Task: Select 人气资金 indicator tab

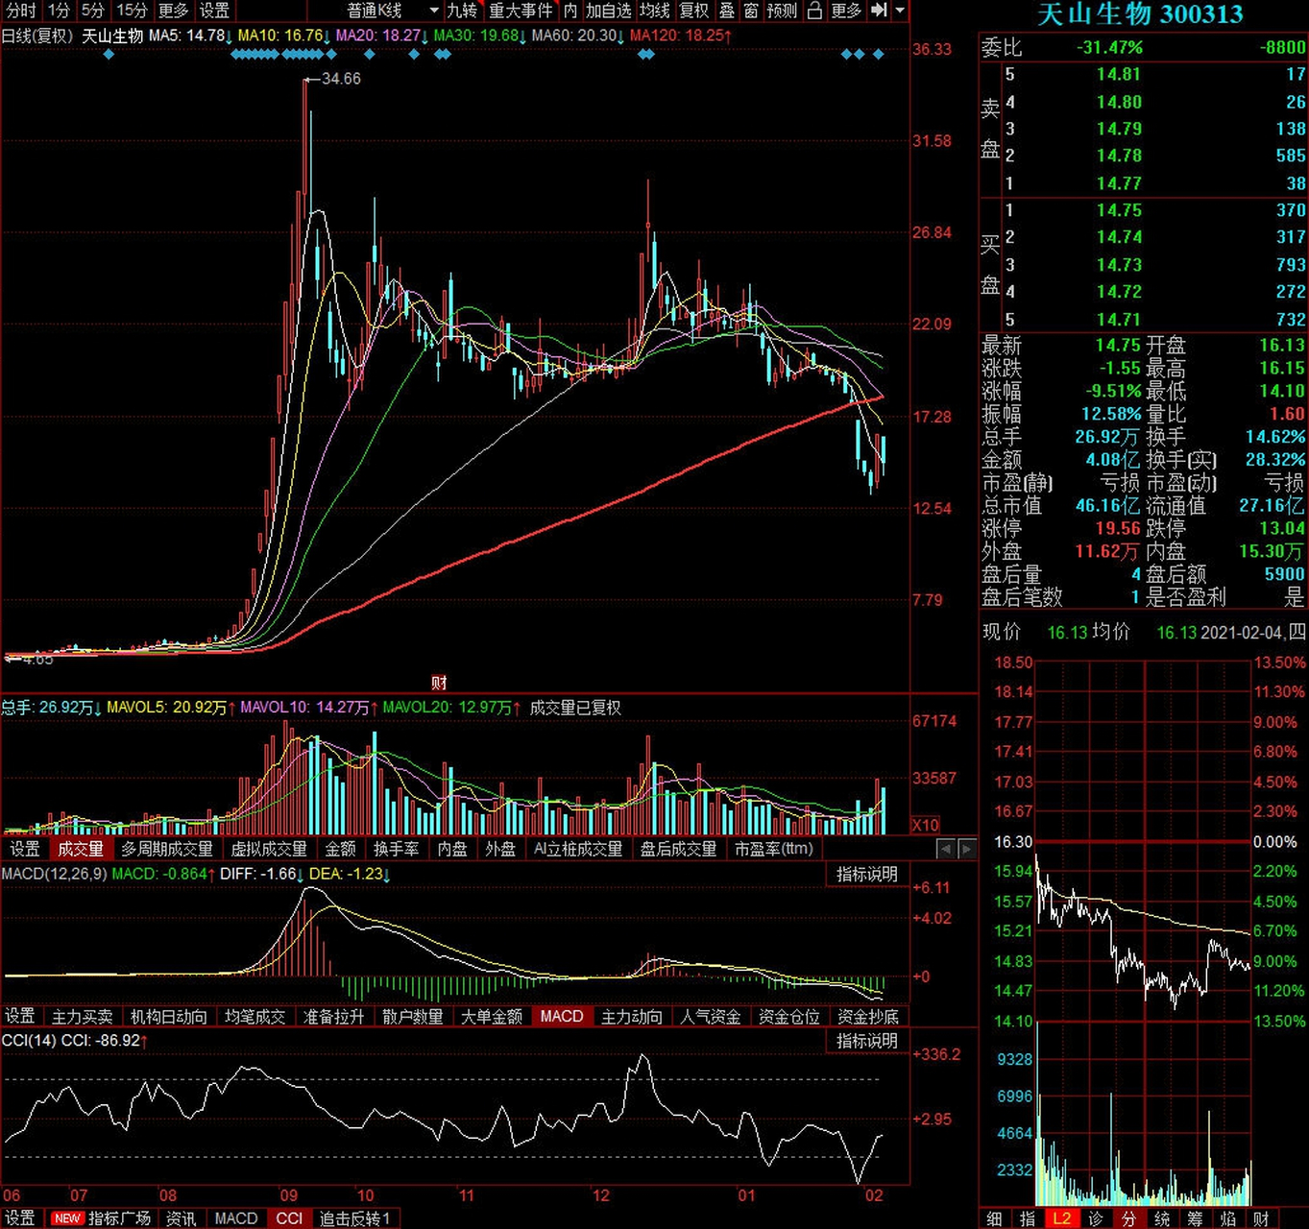Action: pyautogui.click(x=710, y=1016)
